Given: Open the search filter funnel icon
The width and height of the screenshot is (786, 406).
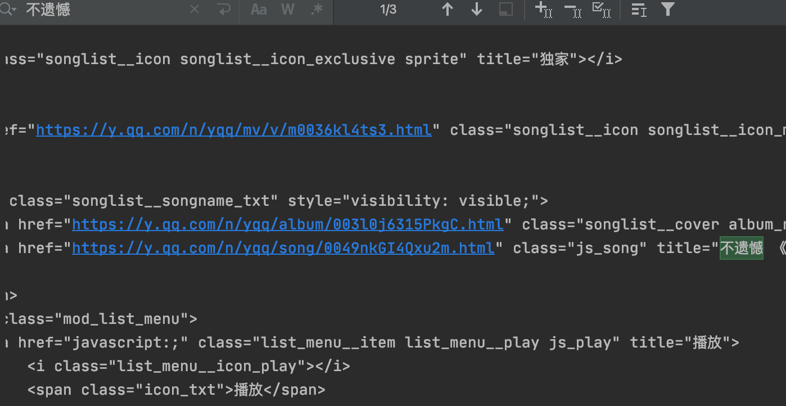Looking at the screenshot, I should [x=667, y=9].
